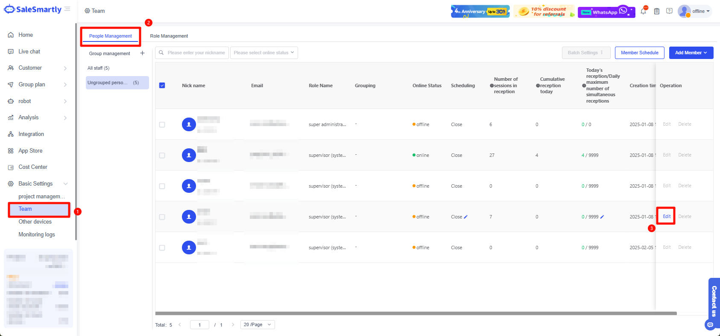The image size is (720, 336).
Task: Click the clipboard icon in top bar
Action: click(x=657, y=11)
